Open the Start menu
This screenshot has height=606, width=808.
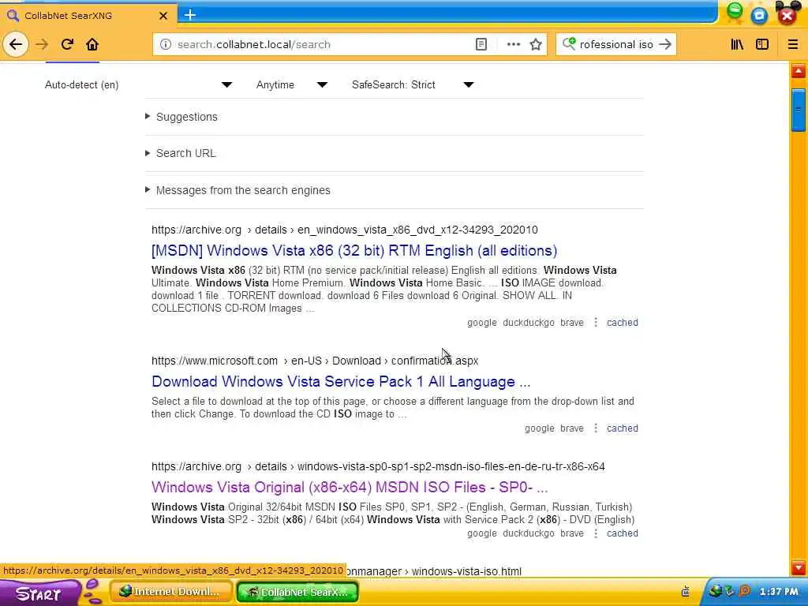[39, 593]
